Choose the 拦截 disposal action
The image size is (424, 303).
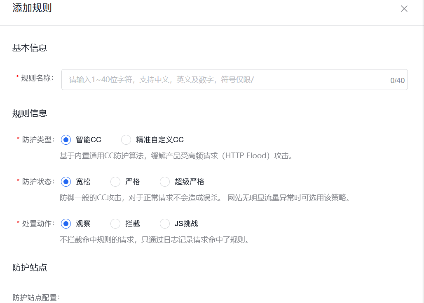point(115,224)
